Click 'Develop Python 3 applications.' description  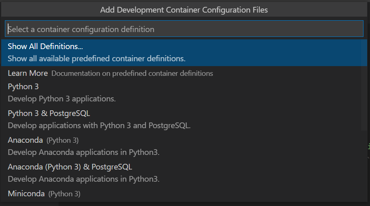[x=61, y=99]
